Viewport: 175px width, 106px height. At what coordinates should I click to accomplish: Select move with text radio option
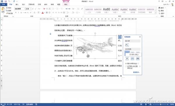(126, 64)
